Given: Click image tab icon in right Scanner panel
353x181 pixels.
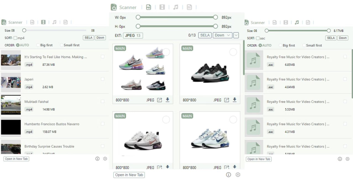Looking at the screenshot, I should 275,23.
